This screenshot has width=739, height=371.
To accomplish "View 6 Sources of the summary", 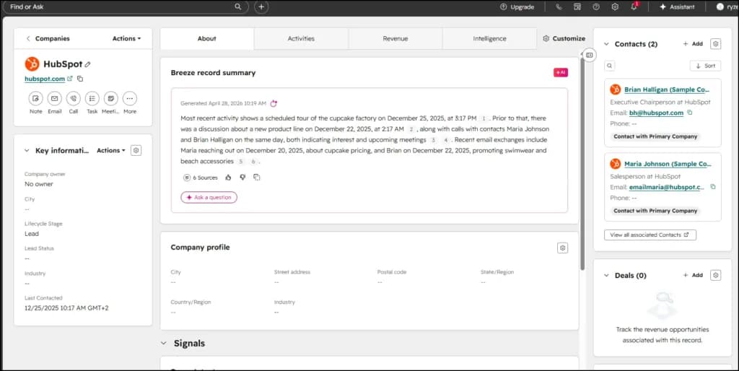I will pos(201,178).
